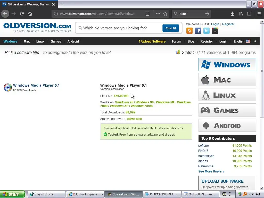Open the Android menu item
Image resolution: width=264 pixels, height=198 pixels.
pyautogui.click(x=73, y=42)
